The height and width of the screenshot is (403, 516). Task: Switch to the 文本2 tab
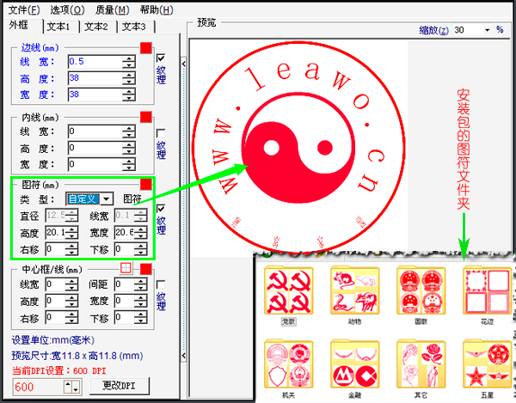point(98,27)
